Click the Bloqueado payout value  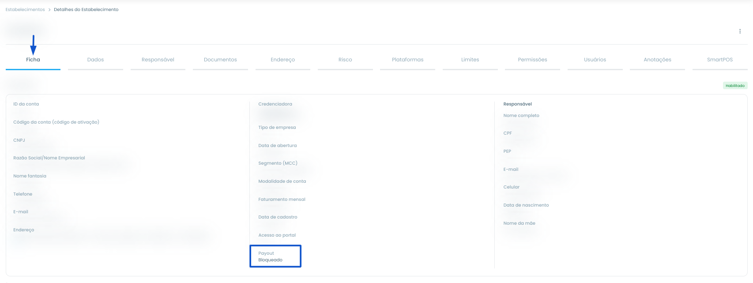[270, 260]
